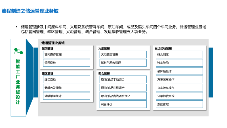The image size is (227, 128).
Task: Click the 罐区管理 group heading
Action: click(x=48, y=73)
